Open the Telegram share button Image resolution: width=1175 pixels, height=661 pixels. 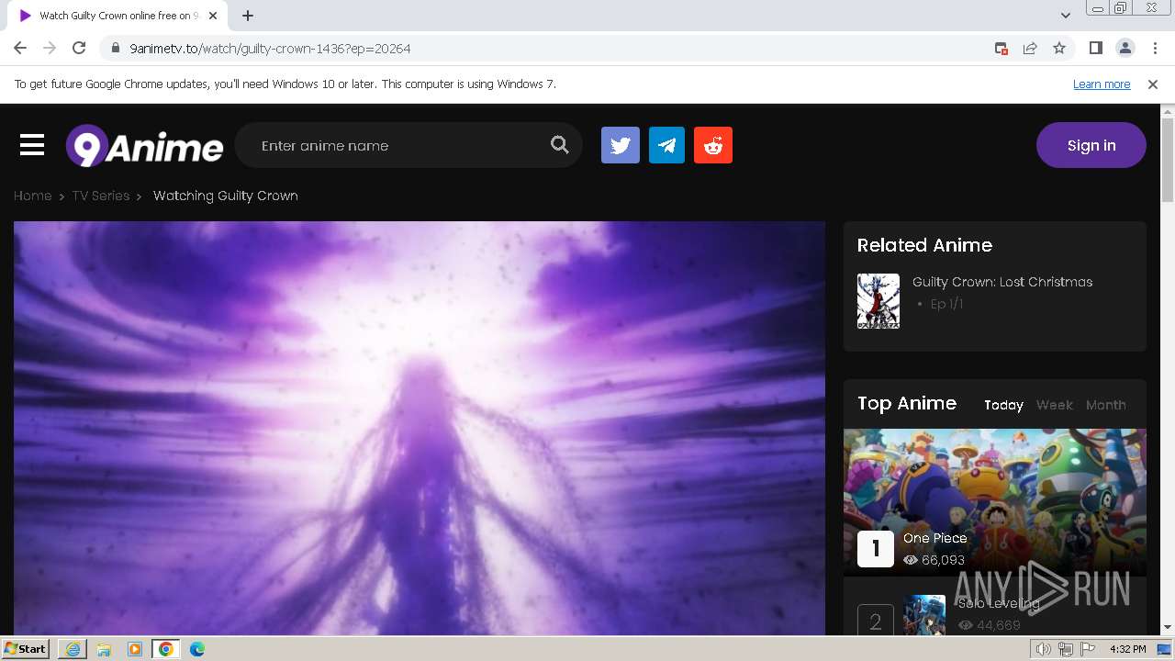[666, 145]
